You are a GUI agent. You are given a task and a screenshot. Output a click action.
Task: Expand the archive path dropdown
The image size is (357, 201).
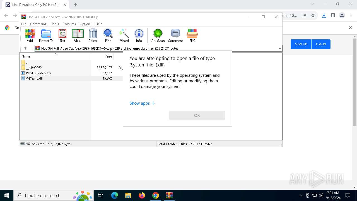[280, 49]
